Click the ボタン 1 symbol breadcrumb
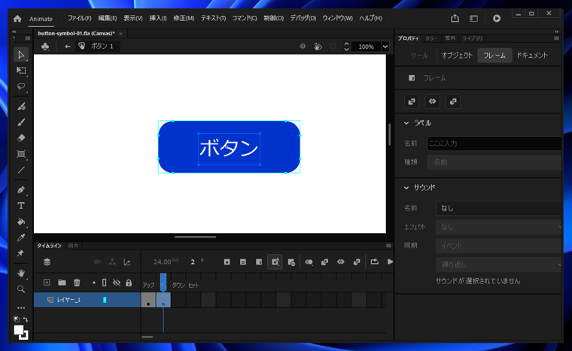Image resolution: width=572 pixels, height=351 pixels. point(97,47)
